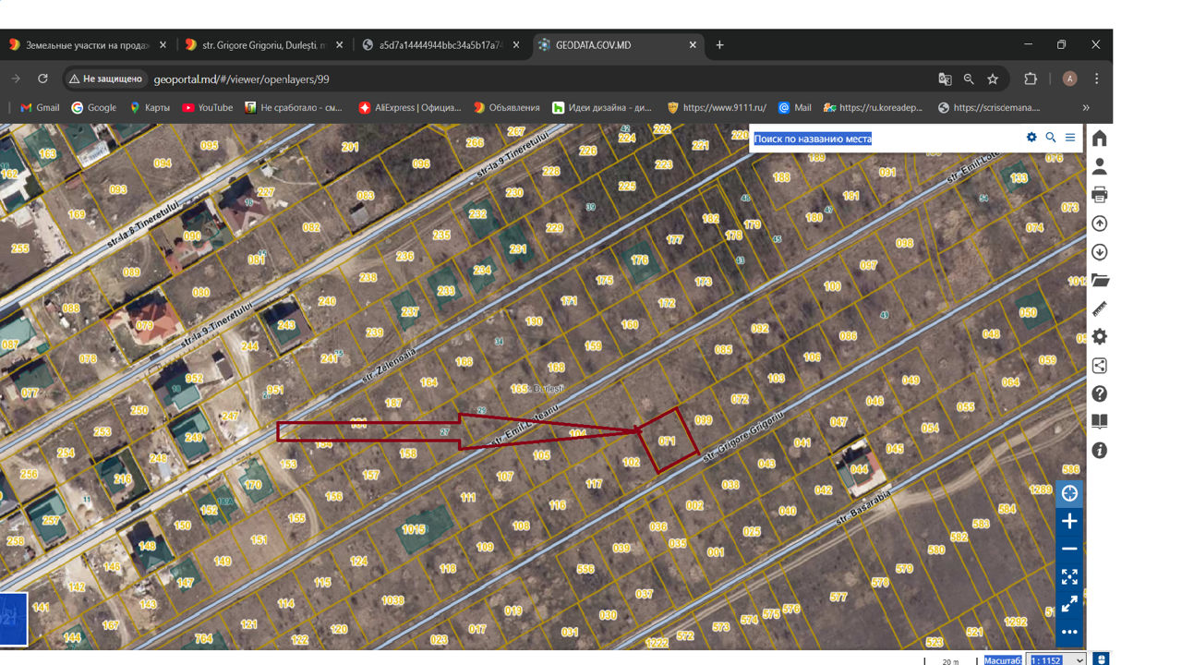The image size is (1182, 665).
Task: Open the YouTube bookmark
Action: click(x=208, y=108)
